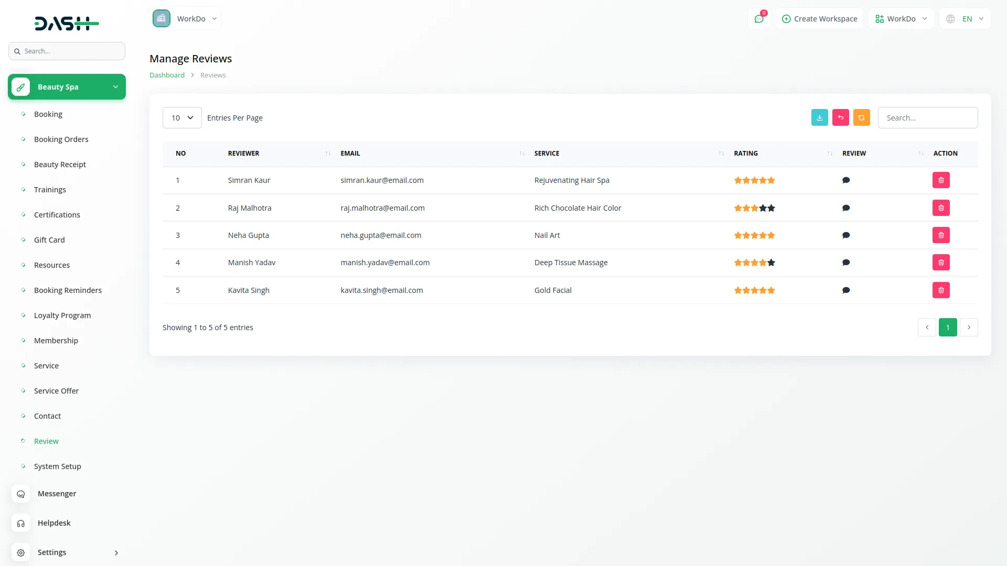Click the Create Workspace button

pyautogui.click(x=819, y=19)
